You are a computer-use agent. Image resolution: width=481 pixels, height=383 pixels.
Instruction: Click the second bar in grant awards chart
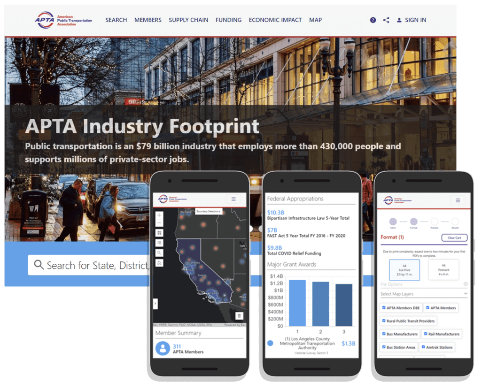(x=320, y=304)
